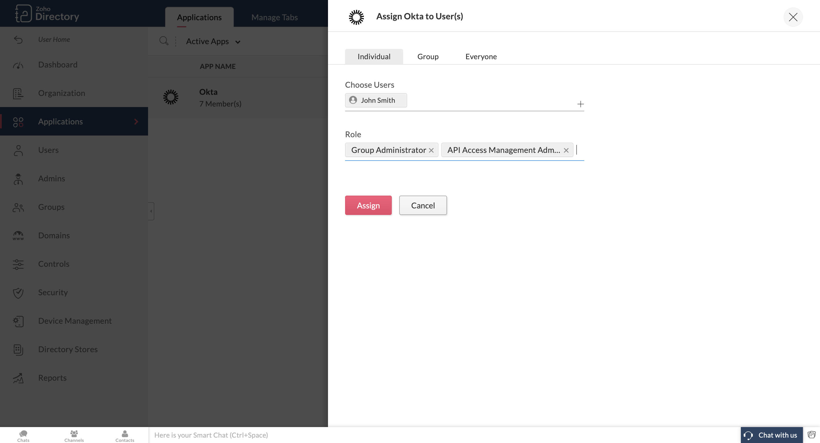Viewport: 820px width, 443px height.
Task: Click the search magnifier icon
Action: [164, 41]
